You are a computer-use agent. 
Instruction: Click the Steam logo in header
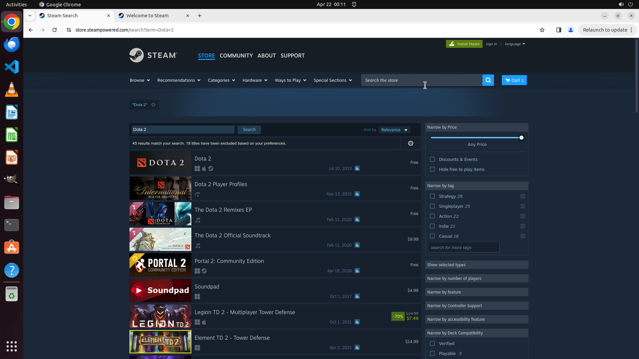(153, 55)
